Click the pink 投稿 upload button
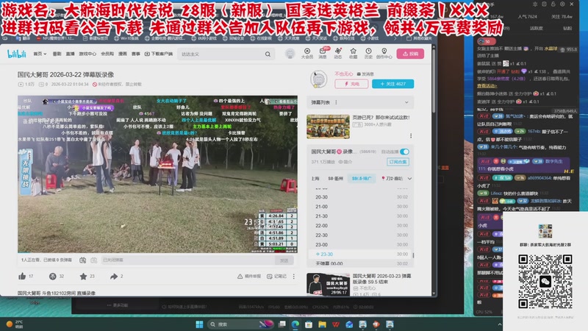588x331 pixels. point(410,54)
